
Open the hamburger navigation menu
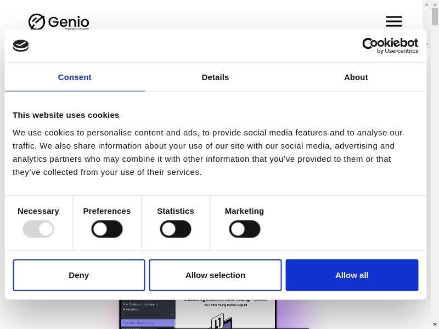pyautogui.click(x=393, y=21)
